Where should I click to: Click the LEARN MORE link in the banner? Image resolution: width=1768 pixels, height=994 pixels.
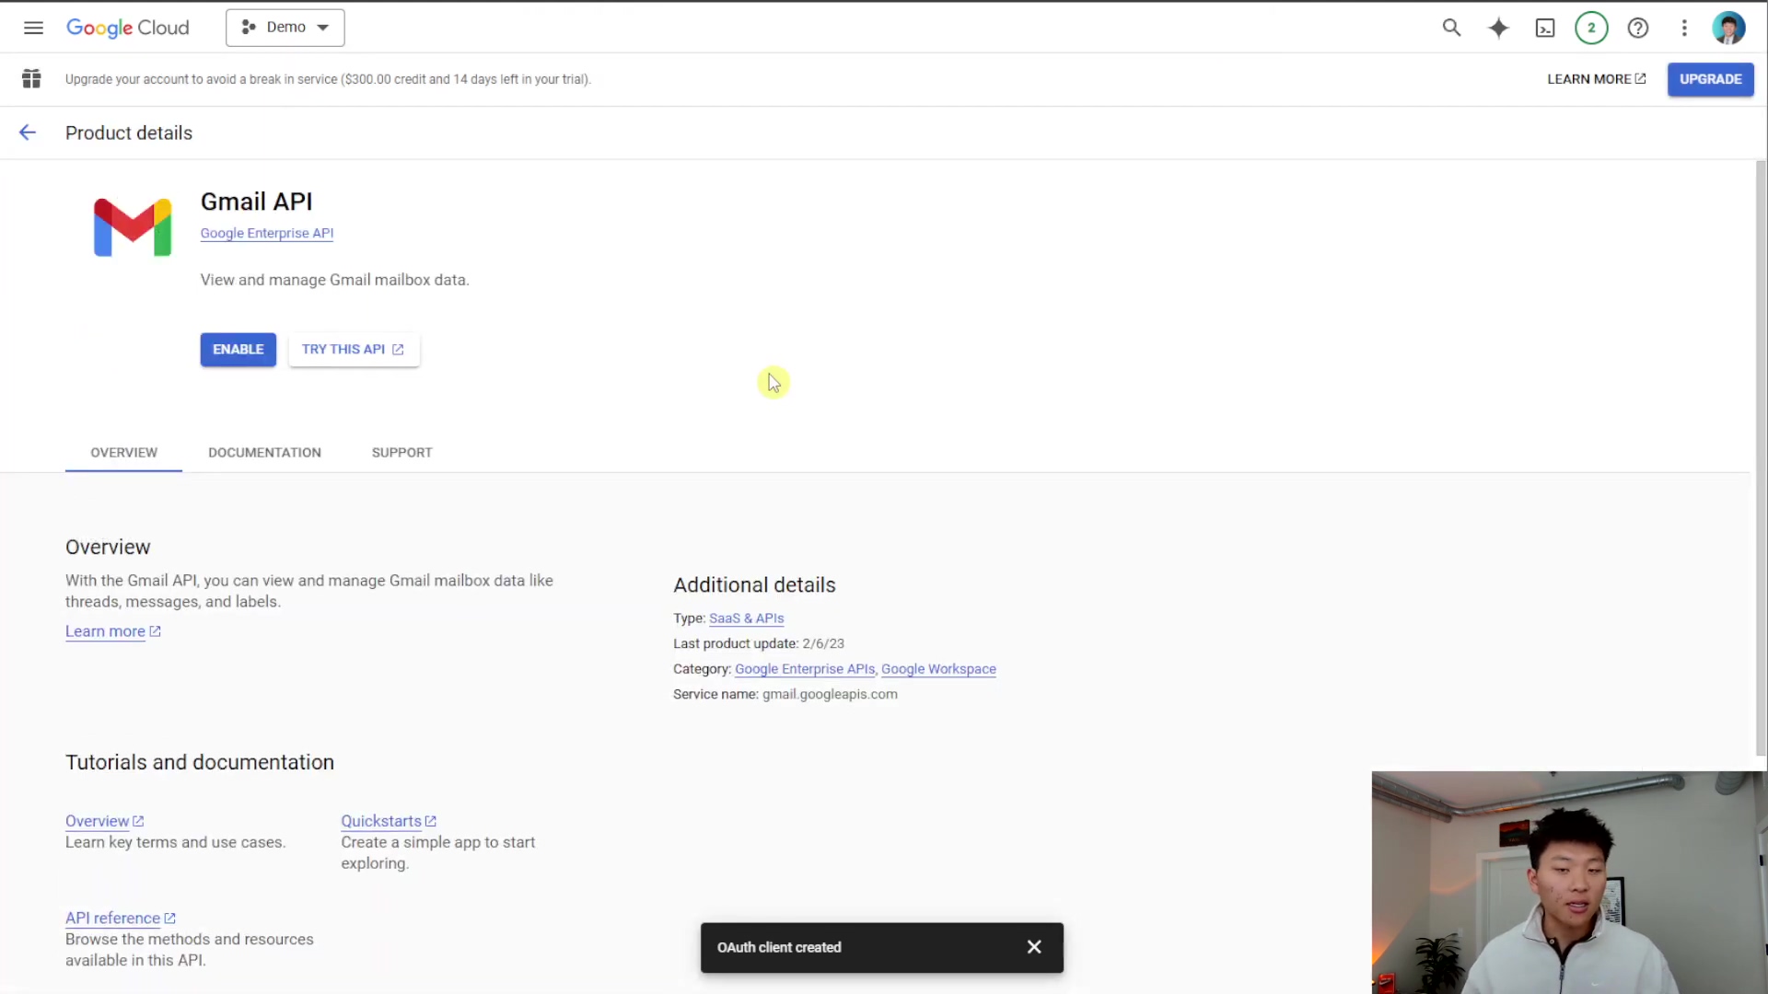click(1596, 79)
